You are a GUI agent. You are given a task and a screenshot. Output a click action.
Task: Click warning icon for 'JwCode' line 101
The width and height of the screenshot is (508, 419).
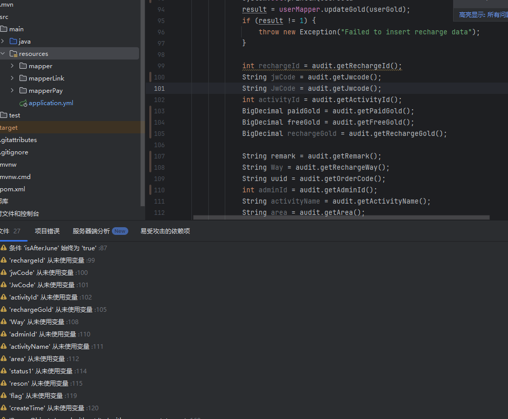coord(4,285)
